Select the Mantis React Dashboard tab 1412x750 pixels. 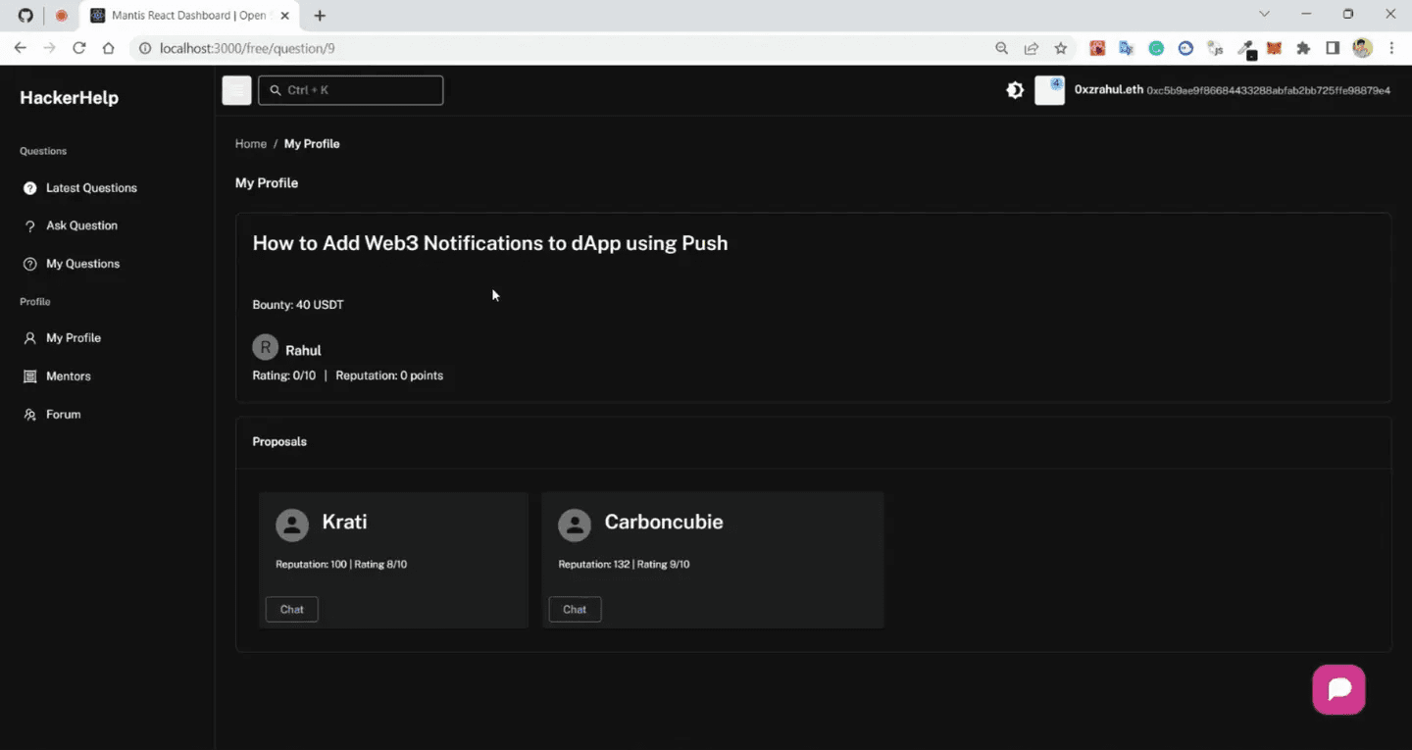[188, 16]
